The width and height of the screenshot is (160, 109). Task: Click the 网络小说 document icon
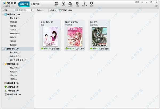pyautogui.click(x=6, y=49)
